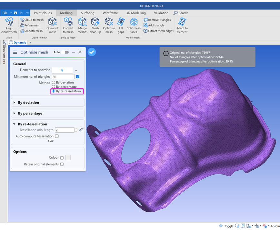Open Align cloud/mesh tool
The height and width of the screenshot is (230, 280).
coord(9,25)
